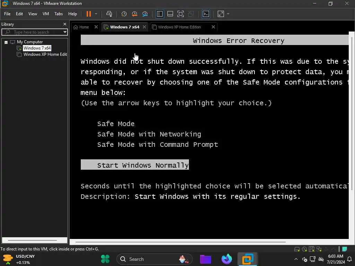
Task: Show hidden system tray icons
Action: pyautogui.click(x=296, y=259)
